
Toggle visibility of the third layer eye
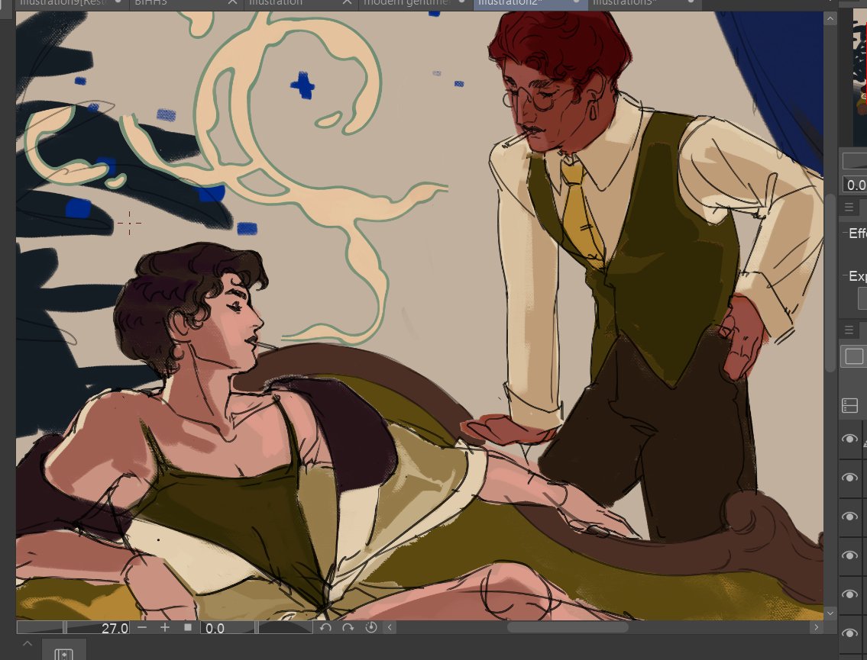(850, 517)
